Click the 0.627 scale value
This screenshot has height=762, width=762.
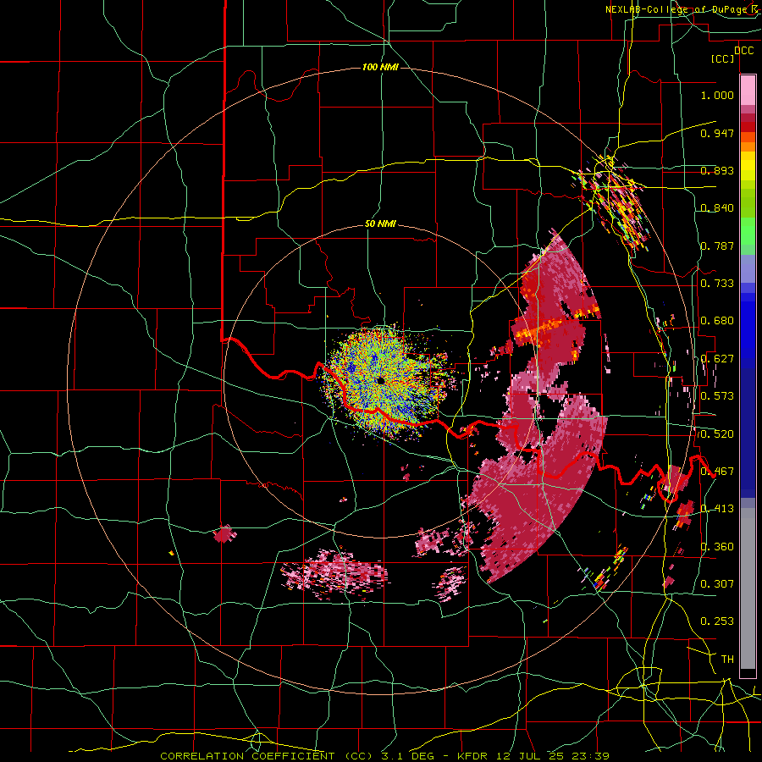click(717, 358)
